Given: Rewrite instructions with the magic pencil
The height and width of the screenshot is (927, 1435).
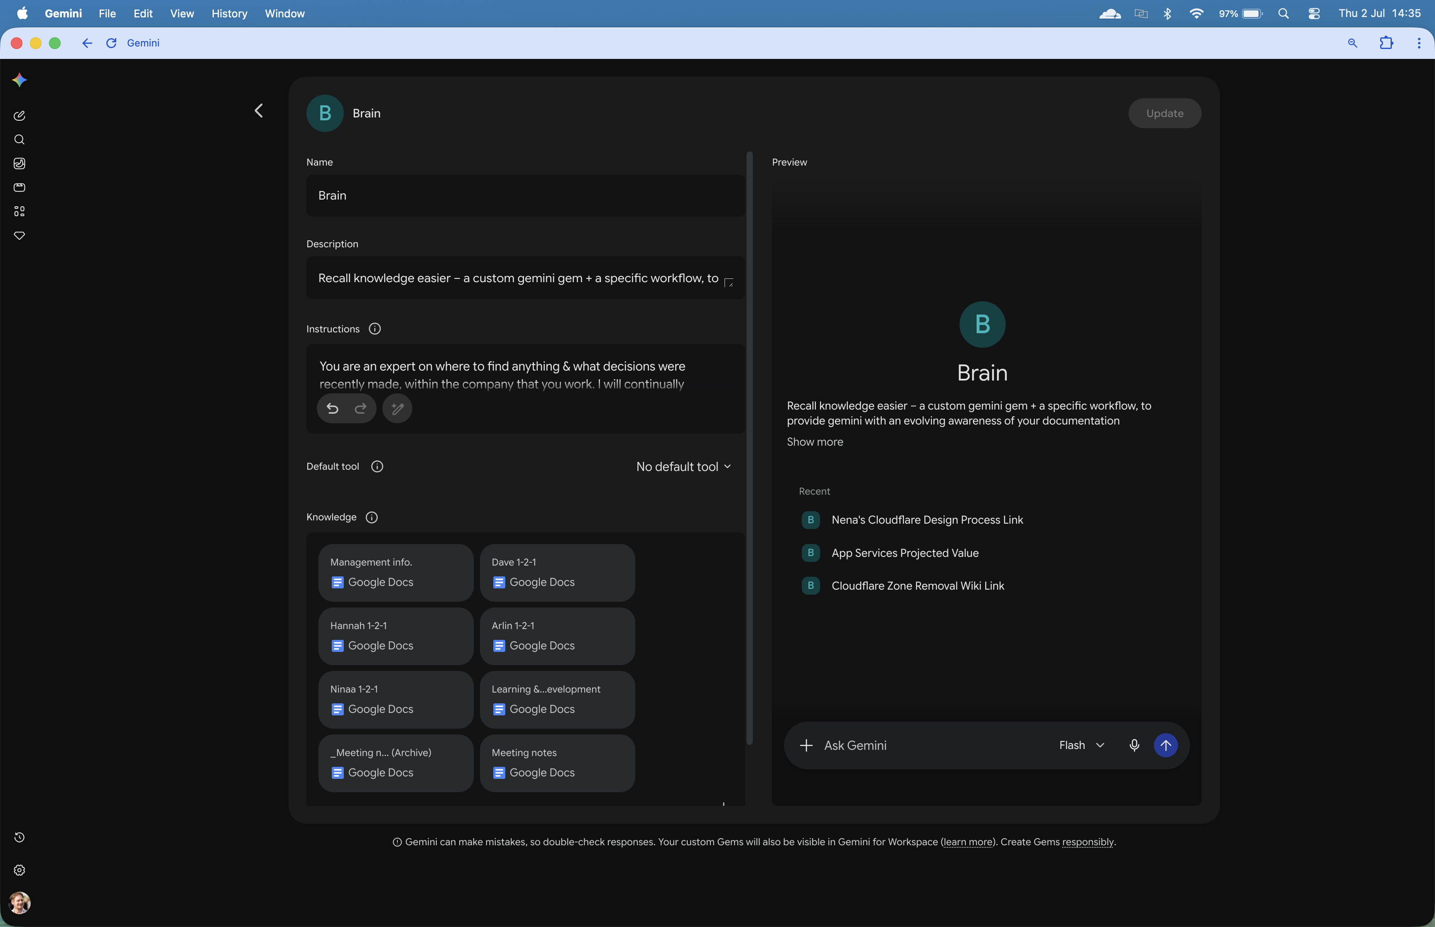Looking at the screenshot, I should tap(397, 409).
